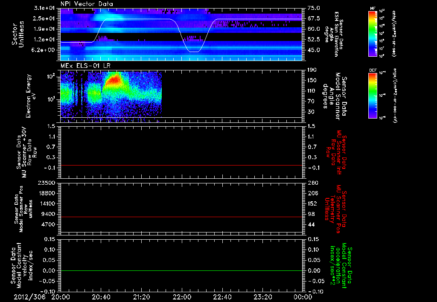This screenshot has width=437, height=302.
Task: Click the '45.0' elevation angle tick
Action: [x=314, y=50]
